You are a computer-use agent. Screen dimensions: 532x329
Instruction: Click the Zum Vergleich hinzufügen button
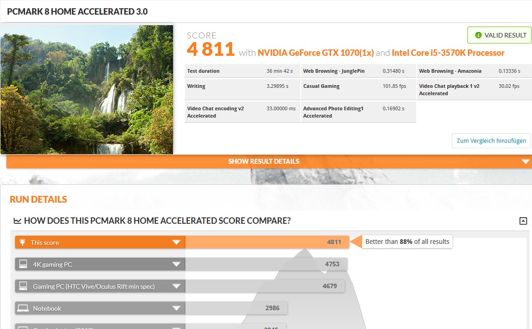click(491, 140)
